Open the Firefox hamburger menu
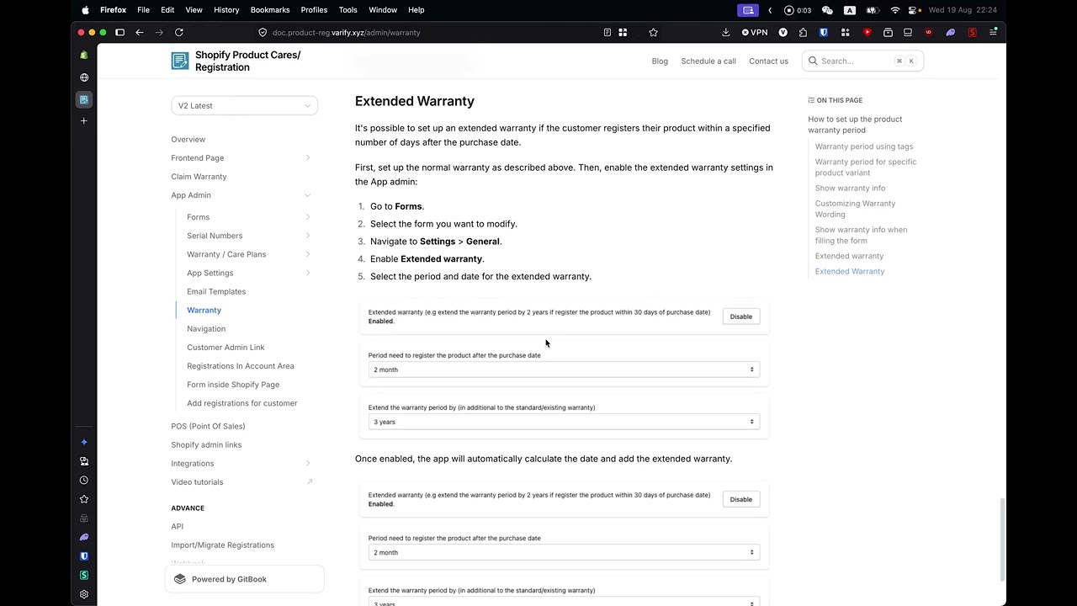 coord(994,32)
